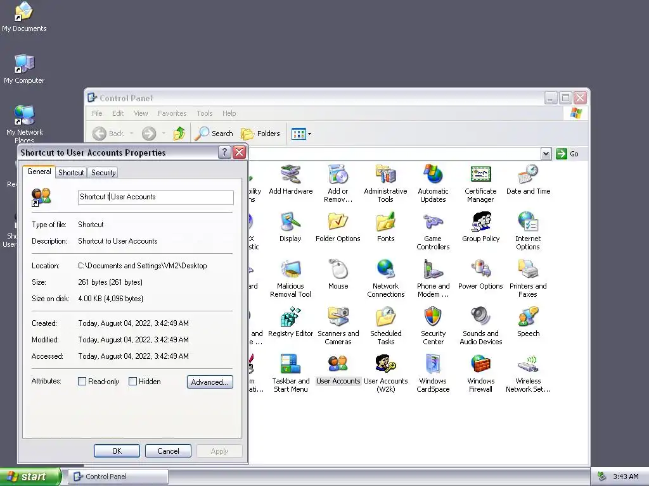Switch to the Shortcut tab
Viewport: 649px width, 486px height.
point(71,173)
